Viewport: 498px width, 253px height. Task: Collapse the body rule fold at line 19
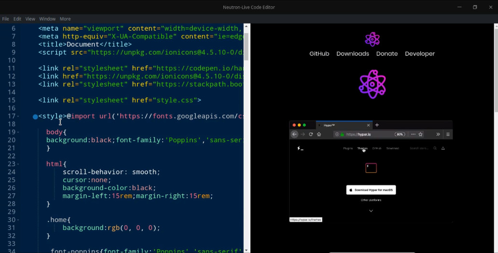[18, 132]
